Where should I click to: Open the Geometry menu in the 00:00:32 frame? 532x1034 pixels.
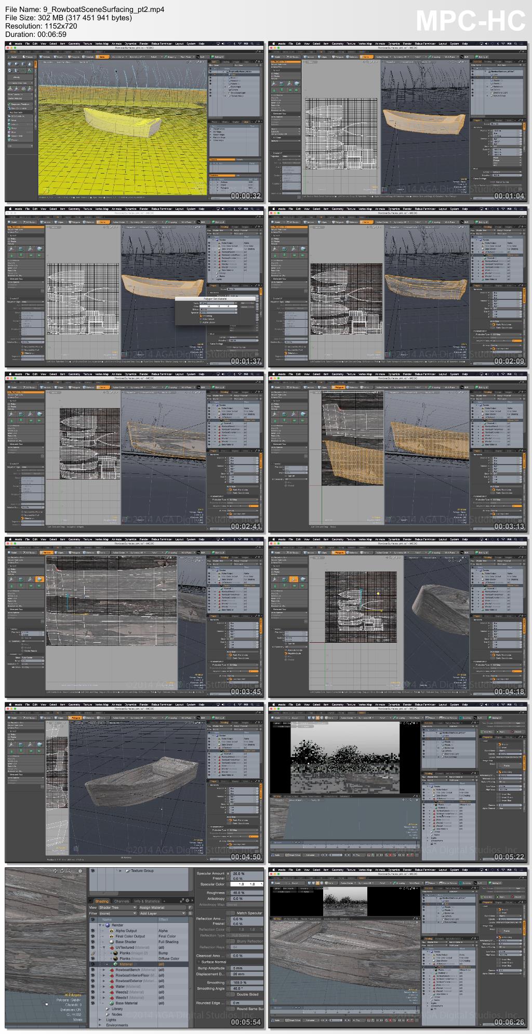(74, 44)
